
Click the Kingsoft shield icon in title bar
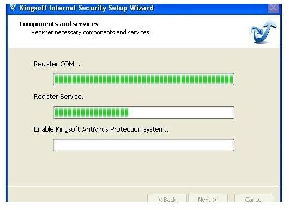click(x=13, y=8)
